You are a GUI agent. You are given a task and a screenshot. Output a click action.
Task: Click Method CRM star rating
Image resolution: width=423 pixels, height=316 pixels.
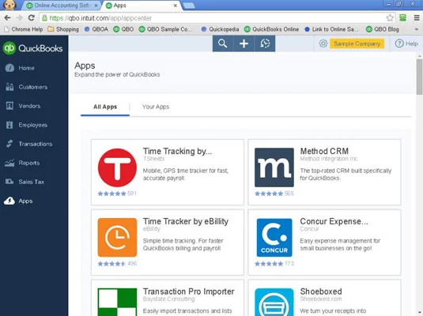tap(269, 194)
